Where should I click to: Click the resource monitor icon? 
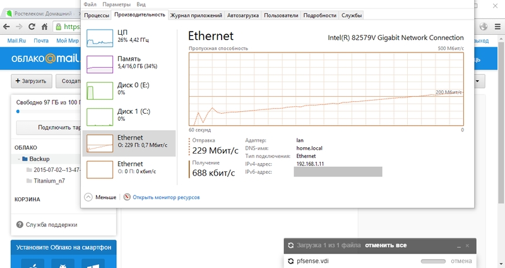click(x=127, y=197)
